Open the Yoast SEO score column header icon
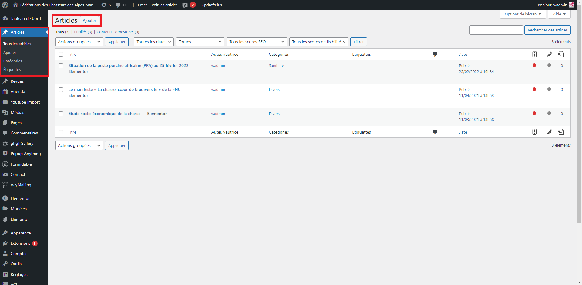 click(x=534, y=54)
